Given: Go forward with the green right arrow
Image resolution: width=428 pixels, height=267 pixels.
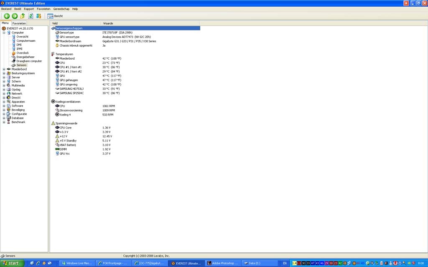Looking at the screenshot, I should click(15, 16).
